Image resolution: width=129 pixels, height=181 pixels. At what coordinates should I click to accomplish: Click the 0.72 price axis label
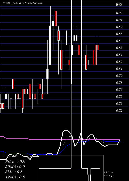(x=119, y=111)
